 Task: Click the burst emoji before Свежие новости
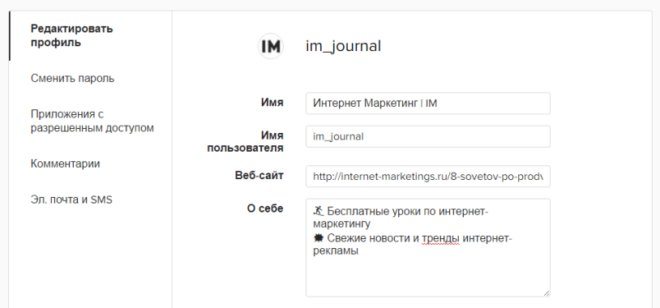point(318,238)
